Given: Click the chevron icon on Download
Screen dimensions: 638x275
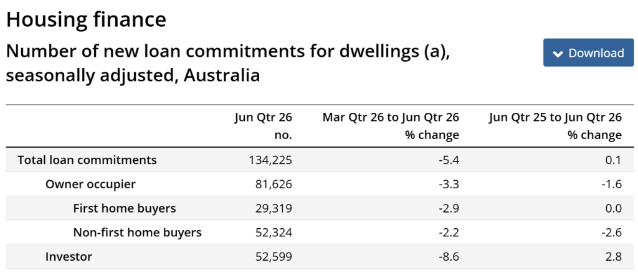Looking at the screenshot, I should click(558, 54).
